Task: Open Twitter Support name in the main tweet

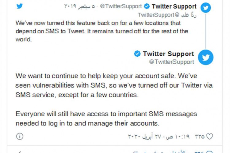Action: [x=168, y=54]
